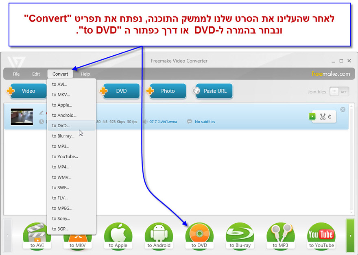The height and width of the screenshot is (255, 358).
Task: Select 'to WMV...' menu entry
Action: (x=72, y=177)
